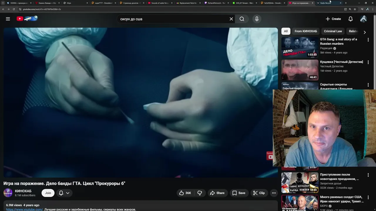The width and height of the screenshot is (376, 211).
Task: Go back in browser
Action: (3, 9)
